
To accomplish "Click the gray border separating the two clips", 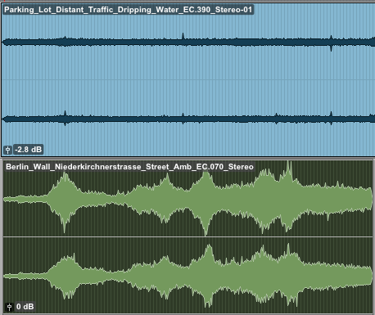I will click(187, 159).
